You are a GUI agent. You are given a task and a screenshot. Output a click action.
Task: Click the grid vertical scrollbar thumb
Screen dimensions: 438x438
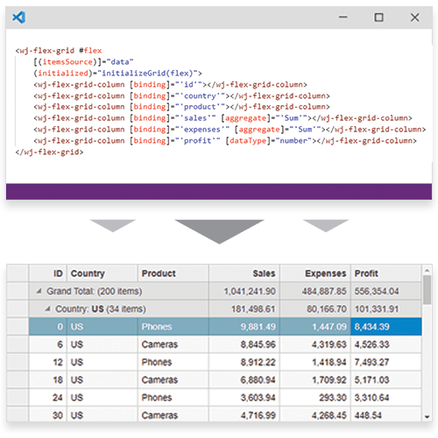pyautogui.click(x=427, y=290)
